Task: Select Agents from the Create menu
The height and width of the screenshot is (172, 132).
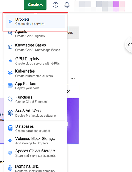Action: point(36,34)
